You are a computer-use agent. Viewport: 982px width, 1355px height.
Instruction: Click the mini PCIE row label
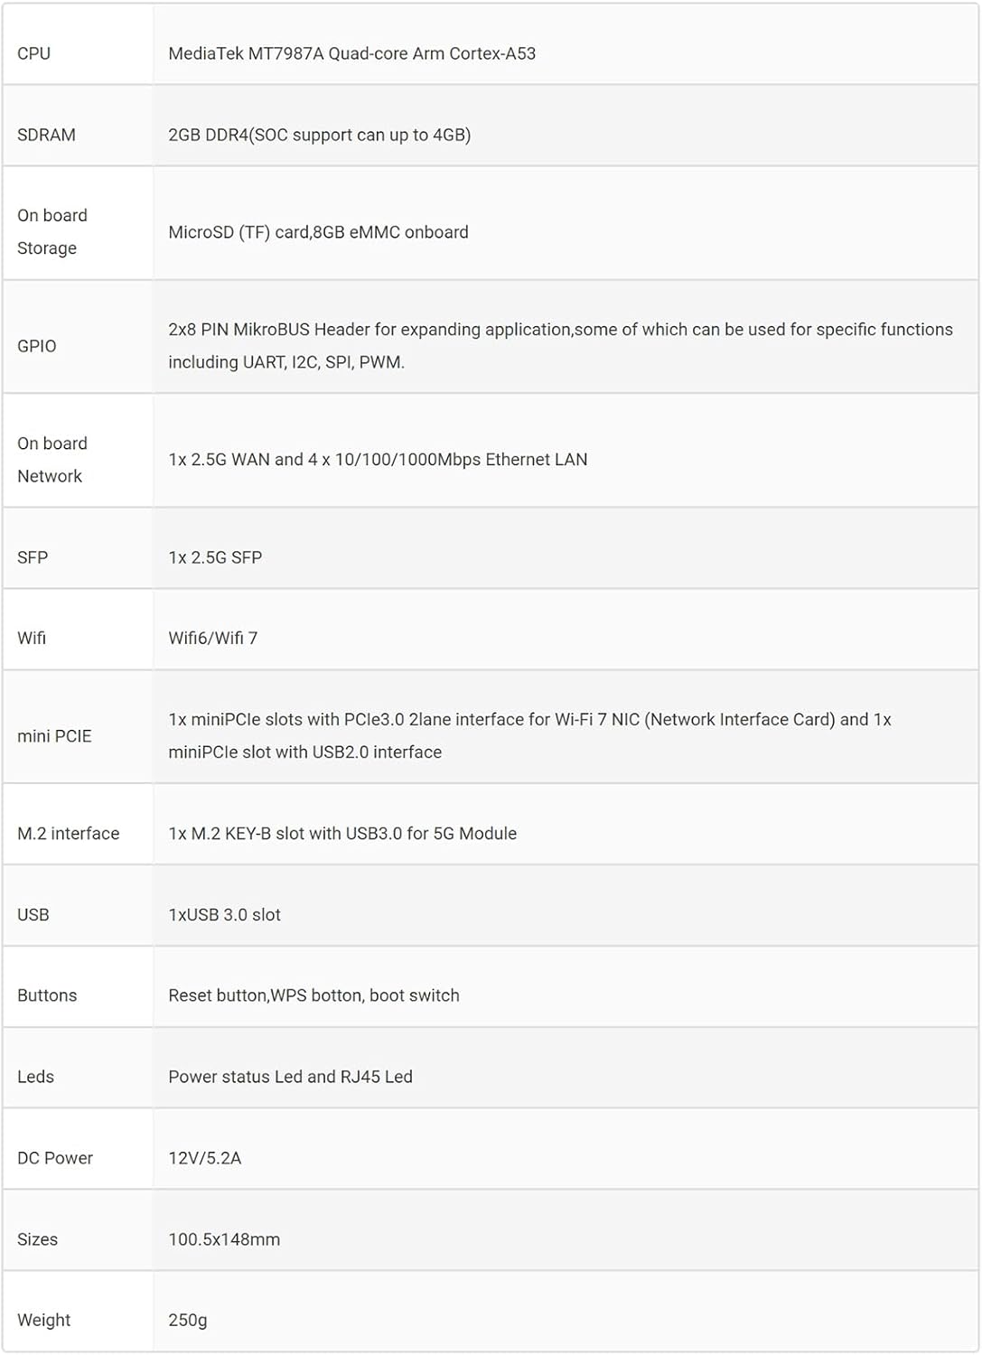click(54, 736)
